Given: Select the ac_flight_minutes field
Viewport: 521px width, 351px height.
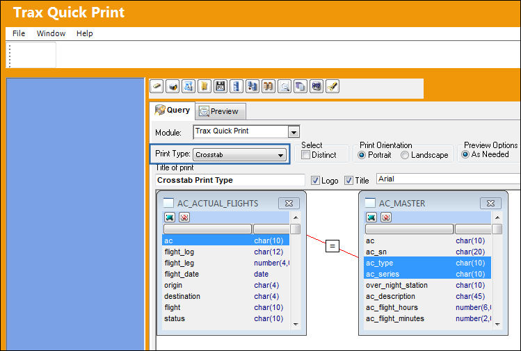Looking at the screenshot, I should [x=428, y=318].
